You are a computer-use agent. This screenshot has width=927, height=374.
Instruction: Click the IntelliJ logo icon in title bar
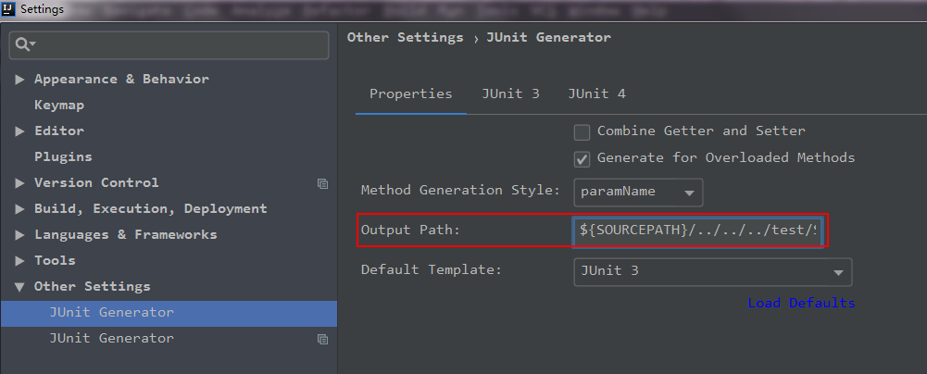pos(9,9)
